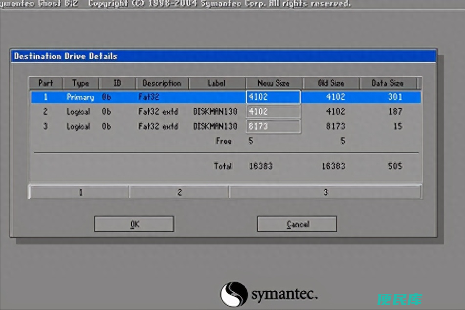Click the Description column header
Image resolution: width=465 pixels, height=310 pixels.
(x=162, y=83)
